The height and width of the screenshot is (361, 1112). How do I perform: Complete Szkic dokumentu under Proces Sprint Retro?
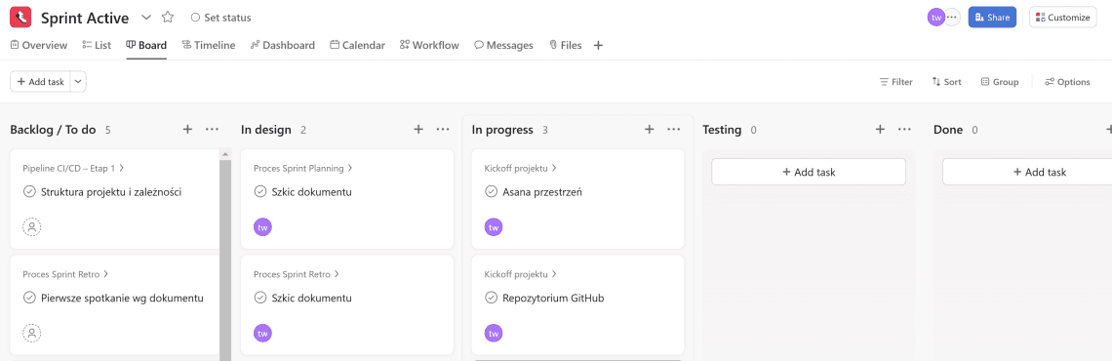tap(260, 298)
